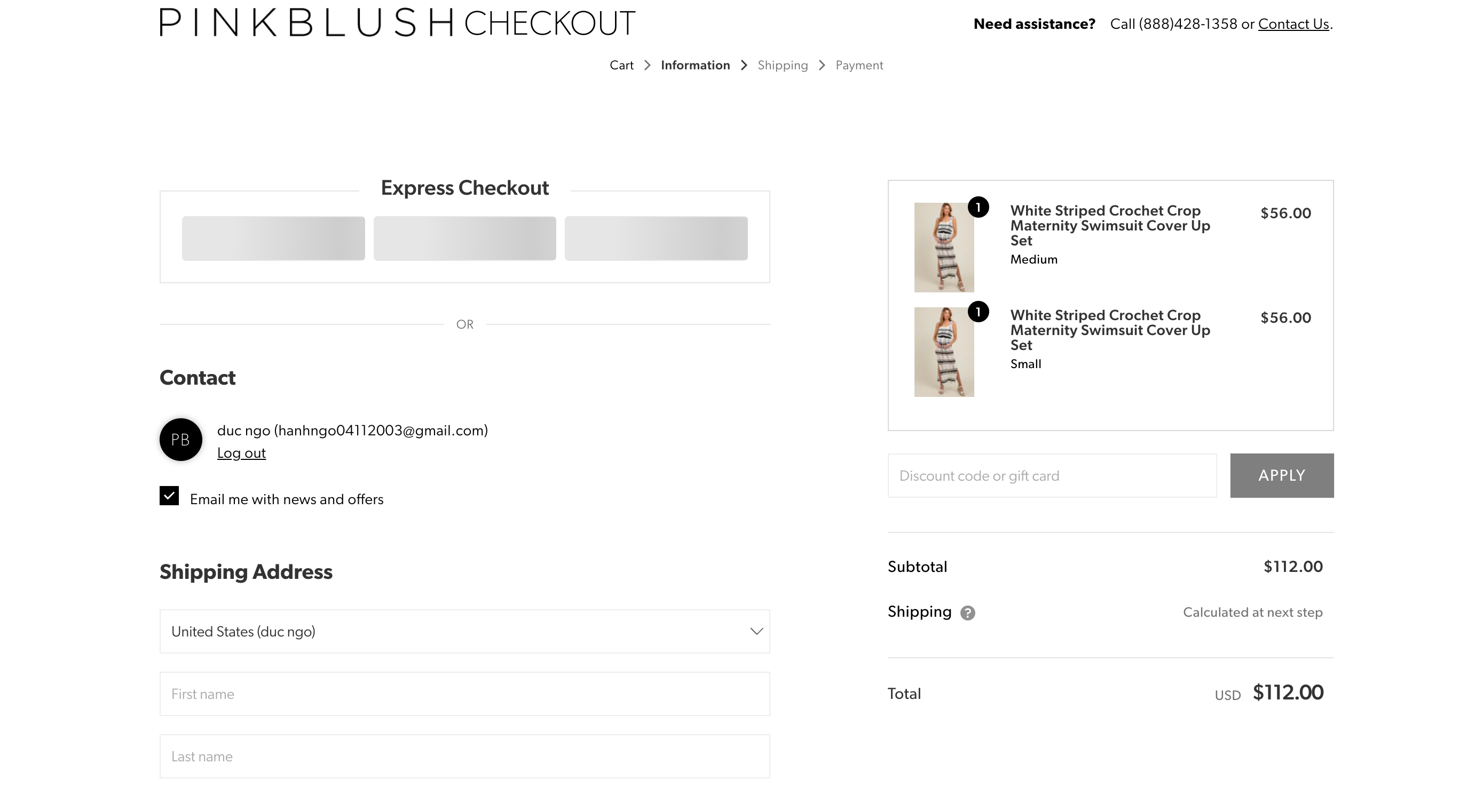Click quantity badge on Small cover up item
1483x796 pixels.
978,312
